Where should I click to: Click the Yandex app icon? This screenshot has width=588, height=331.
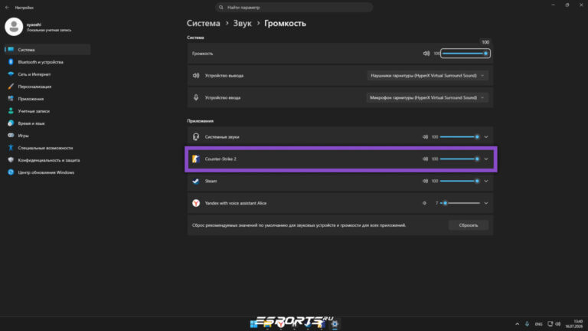(196, 203)
